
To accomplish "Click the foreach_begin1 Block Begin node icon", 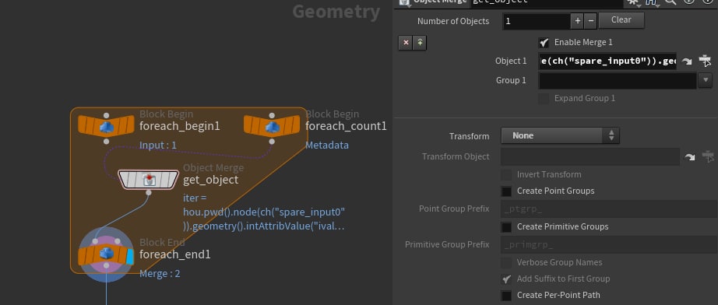I will (106, 126).
